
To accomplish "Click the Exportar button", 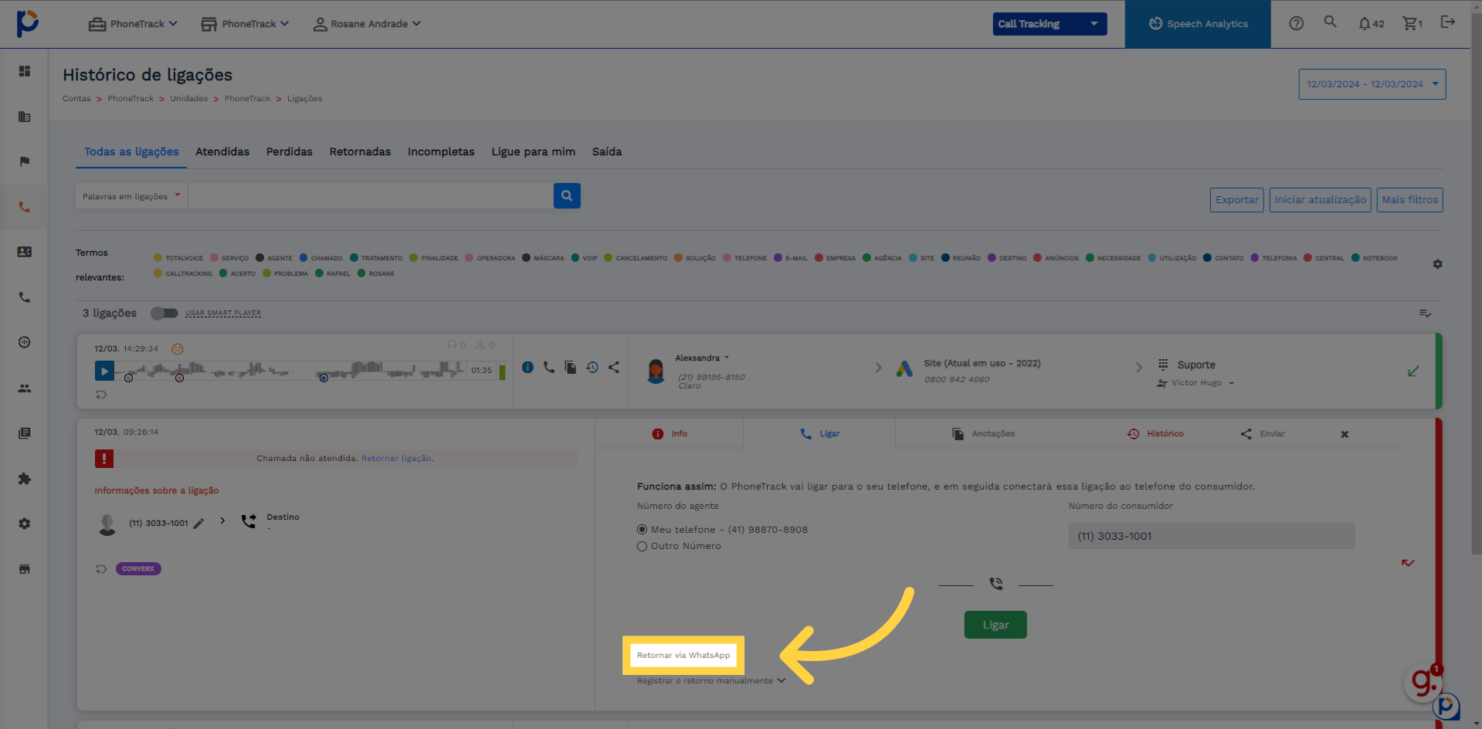I will [1237, 200].
